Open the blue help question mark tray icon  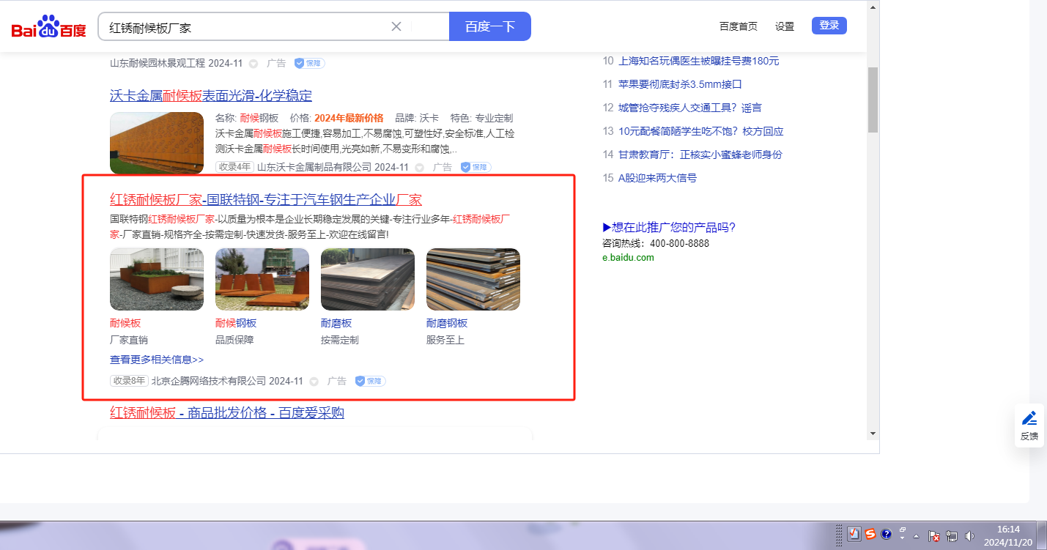[886, 535]
